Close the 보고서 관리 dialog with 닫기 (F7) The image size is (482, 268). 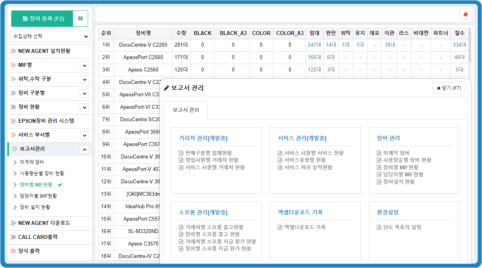tap(449, 88)
